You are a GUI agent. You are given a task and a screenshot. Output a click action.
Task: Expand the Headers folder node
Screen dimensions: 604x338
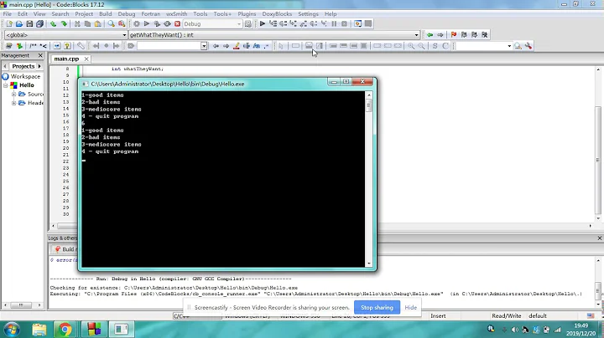14,103
